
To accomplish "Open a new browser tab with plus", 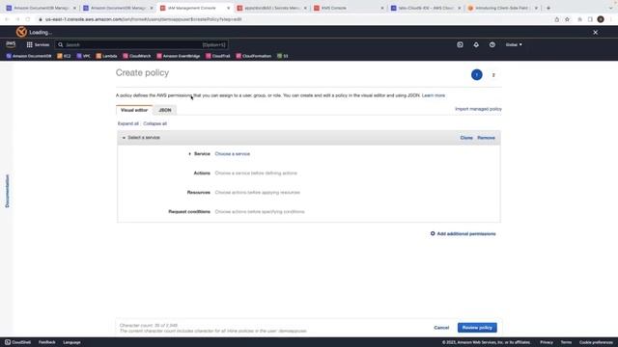I will 548,8.
